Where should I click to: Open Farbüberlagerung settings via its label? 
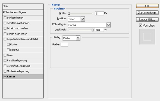(17, 61)
